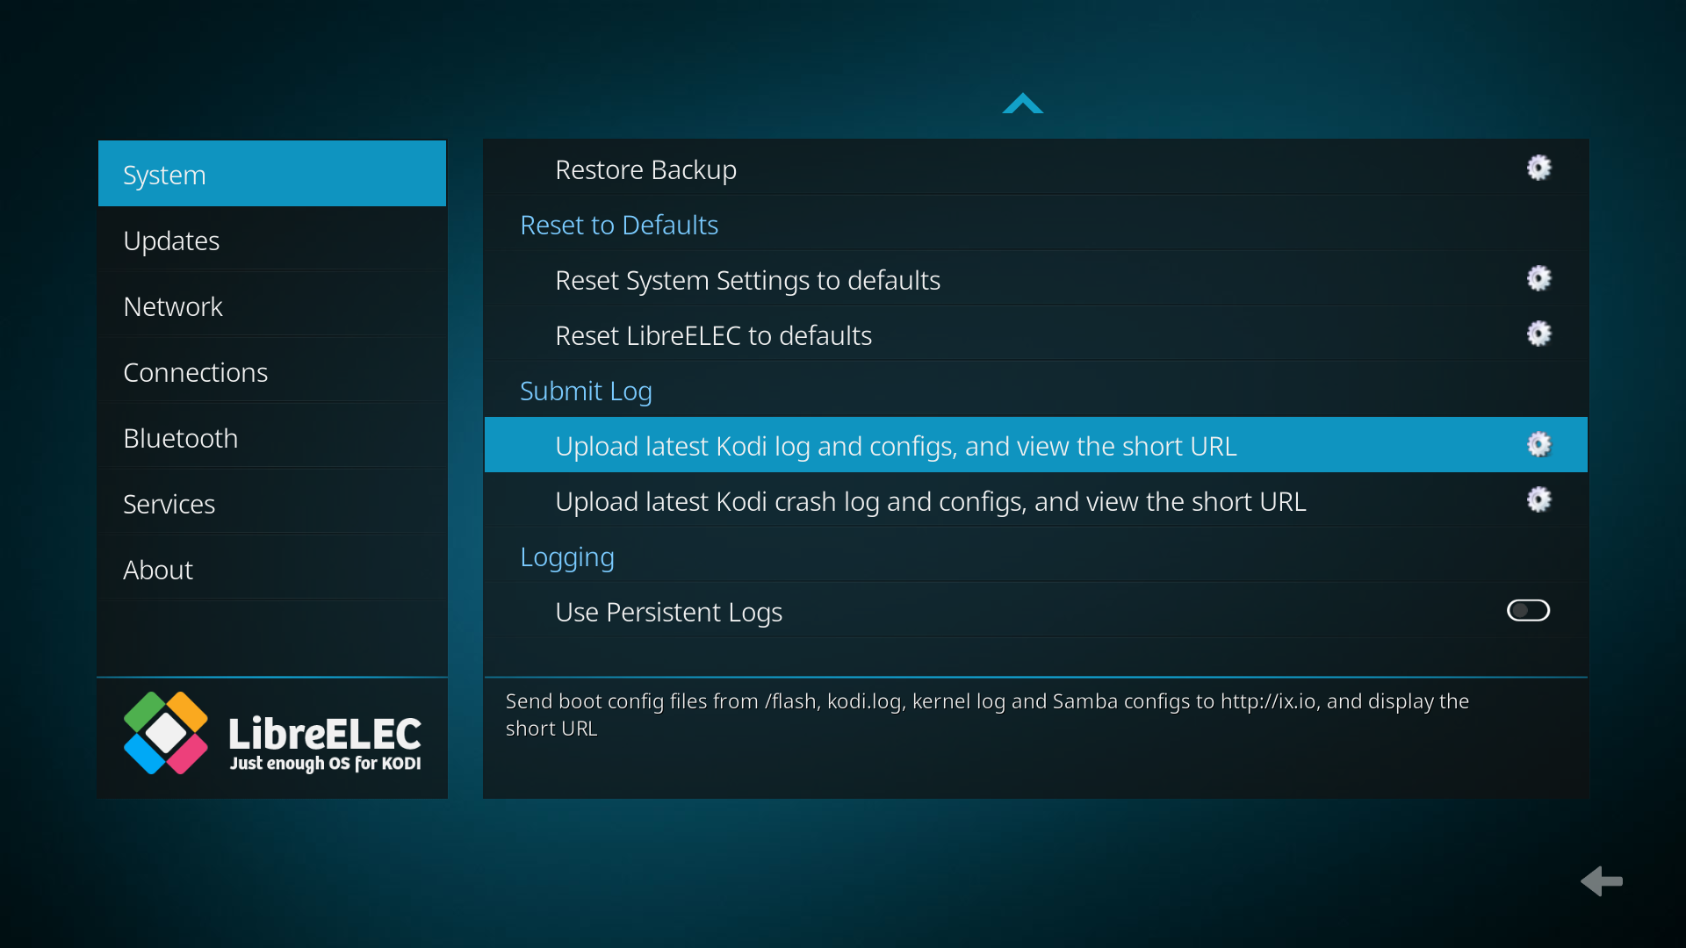1686x948 pixels.
Task: Click gear icon beside Restore Backup
Action: [x=1538, y=169]
